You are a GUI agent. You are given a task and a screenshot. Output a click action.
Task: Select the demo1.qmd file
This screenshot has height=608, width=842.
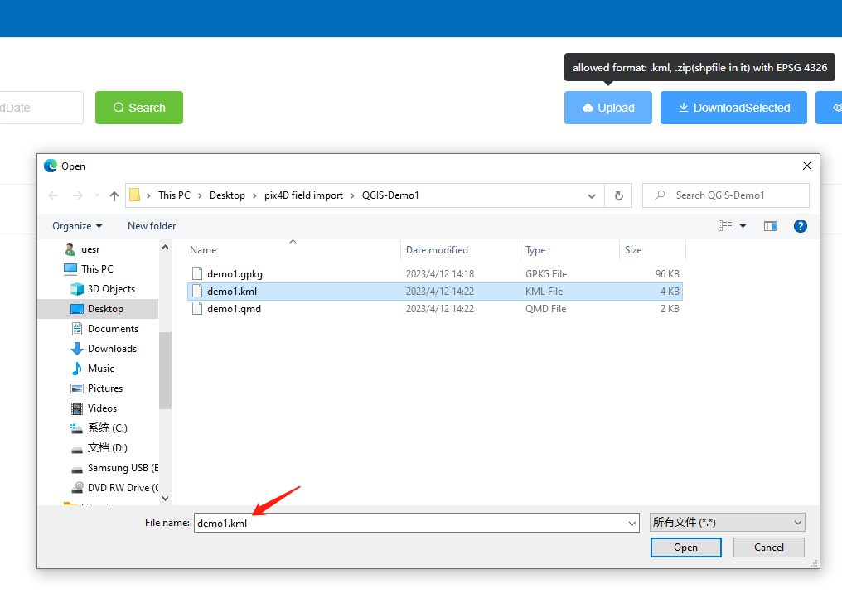point(235,309)
